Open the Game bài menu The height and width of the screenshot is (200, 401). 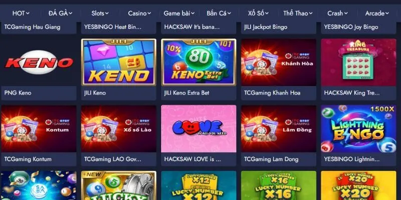179,13
